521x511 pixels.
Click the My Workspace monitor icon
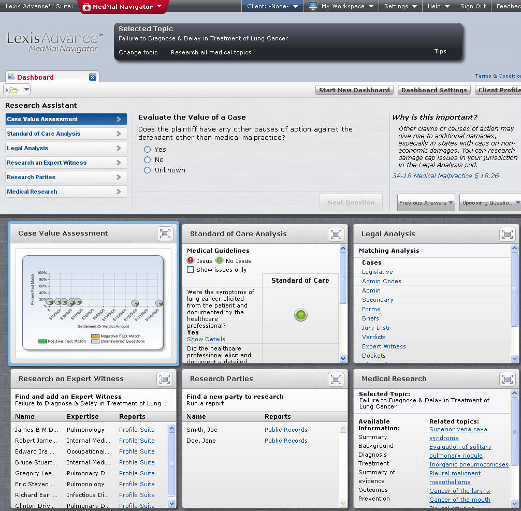tap(313, 6)
